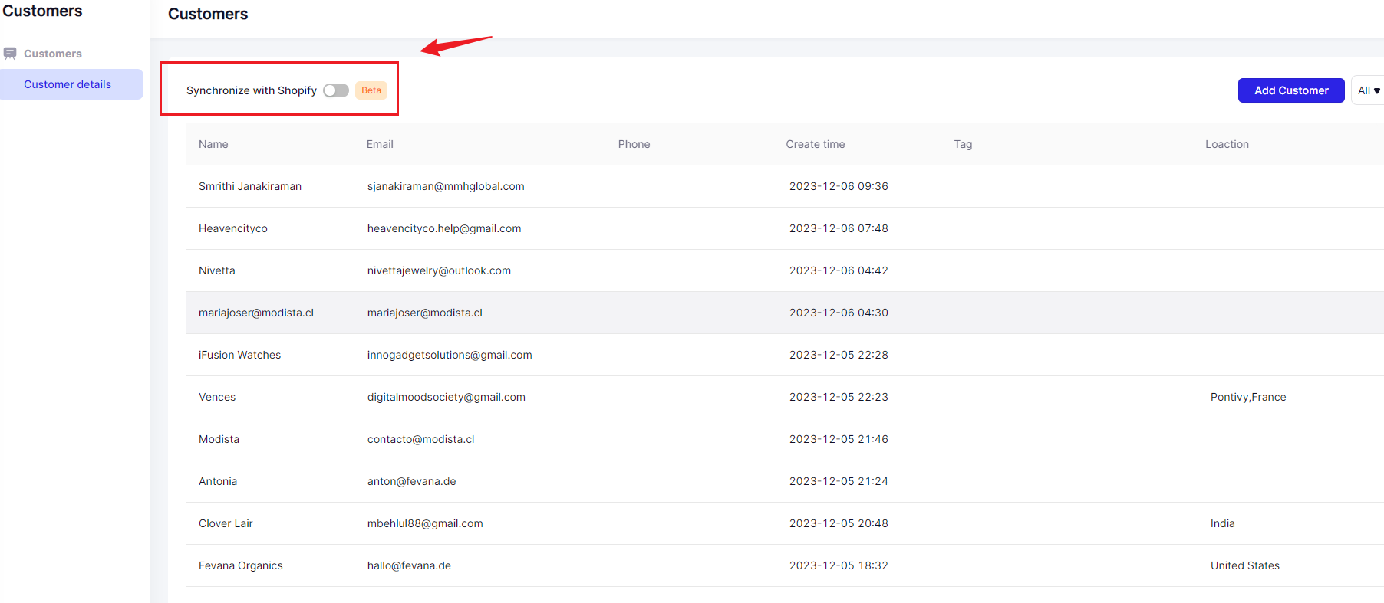This screenshot has width=1384, height=603.
Task: Click the Add Customer button
Action: click(1291, 90)
